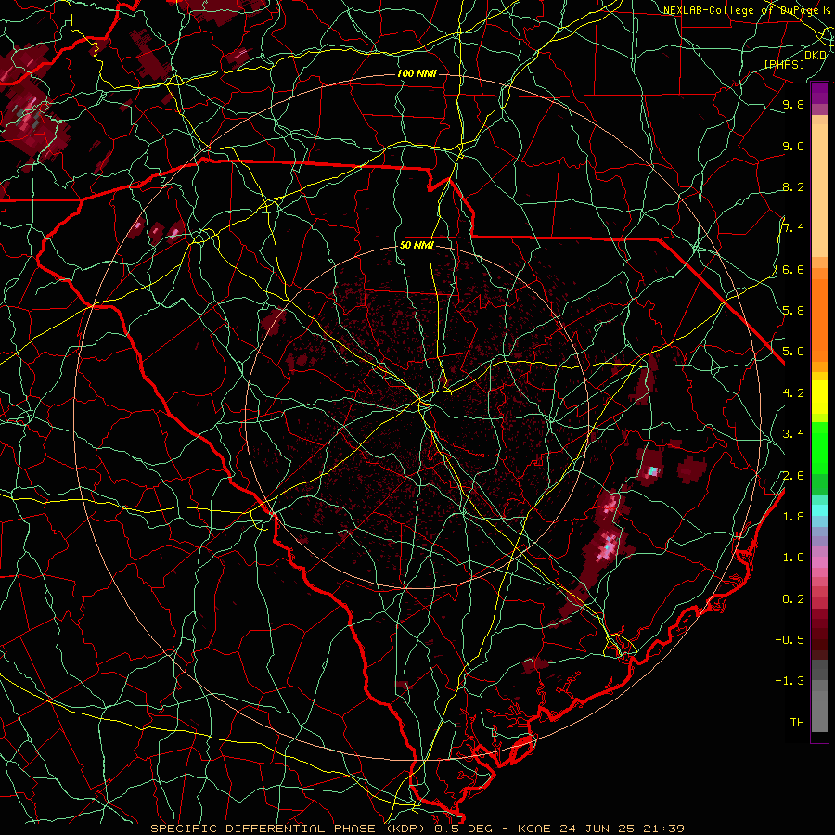Click the DKD product label

point(815,55)
